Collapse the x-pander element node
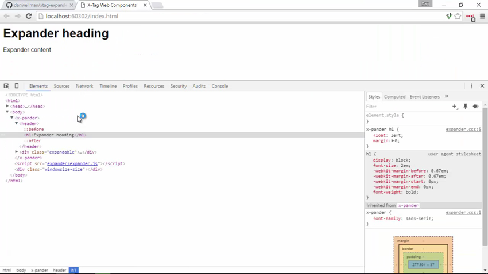The height and width of the screenshot is (274, 488). click(12, 118)
